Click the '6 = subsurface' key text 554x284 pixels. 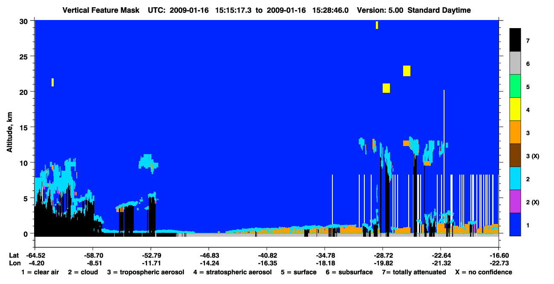(349, 272)
